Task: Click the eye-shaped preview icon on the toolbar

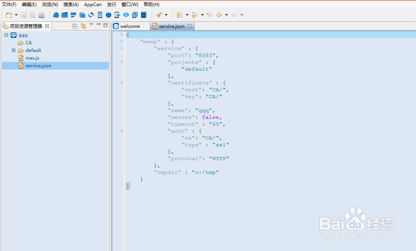Action: (126, 15)
